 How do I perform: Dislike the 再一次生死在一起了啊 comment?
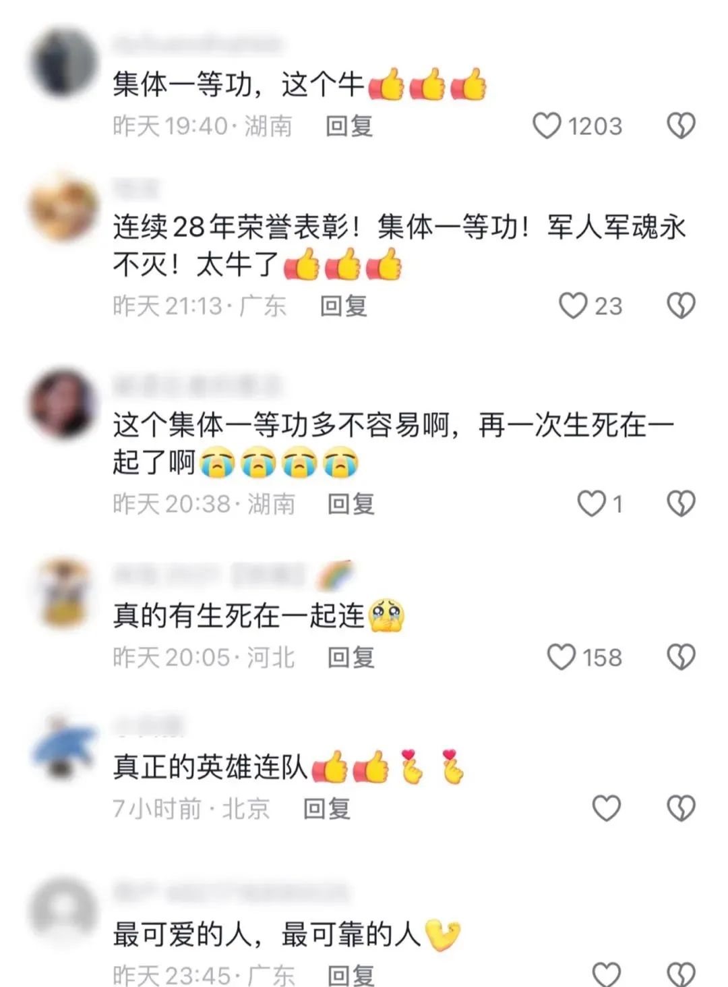681,503
